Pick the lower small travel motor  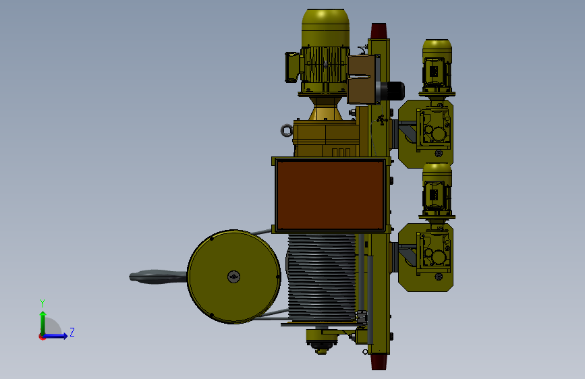pyautogui.click(x=437, y=191)
